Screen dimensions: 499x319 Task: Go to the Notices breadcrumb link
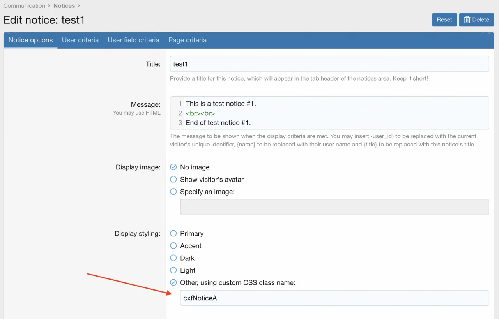64,6
